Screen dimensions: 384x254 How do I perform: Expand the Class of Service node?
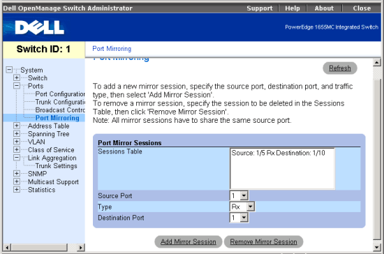[x=17, y=150]
